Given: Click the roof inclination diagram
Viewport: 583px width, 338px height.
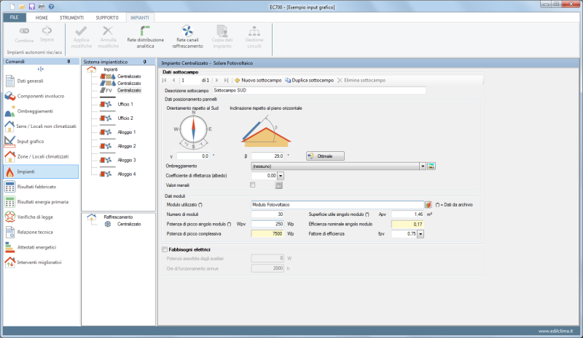Looking at the screenshot, I should click(266, 132).
